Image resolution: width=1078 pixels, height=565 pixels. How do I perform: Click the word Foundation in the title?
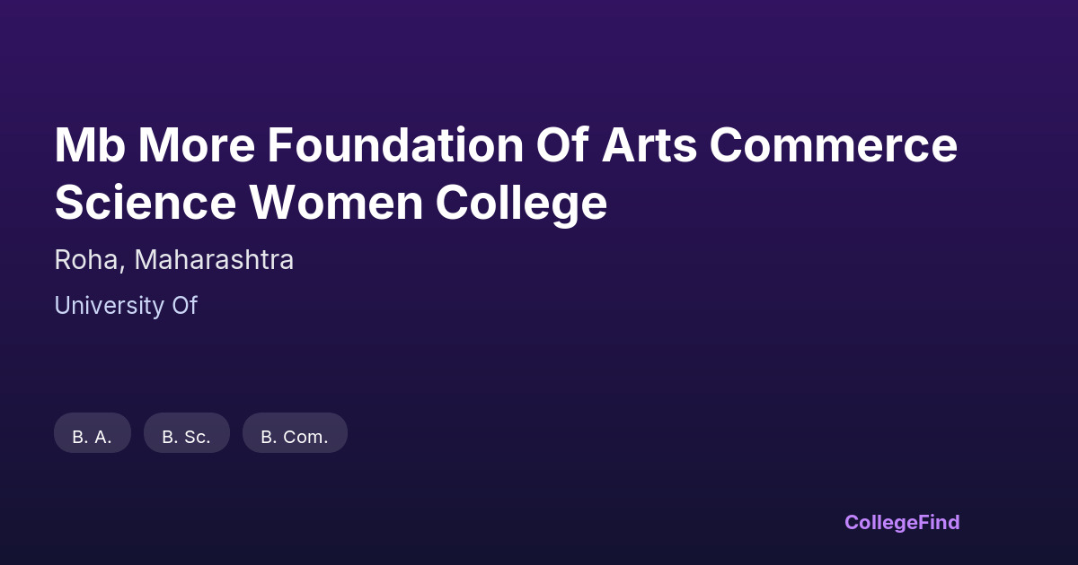[394, 145]
